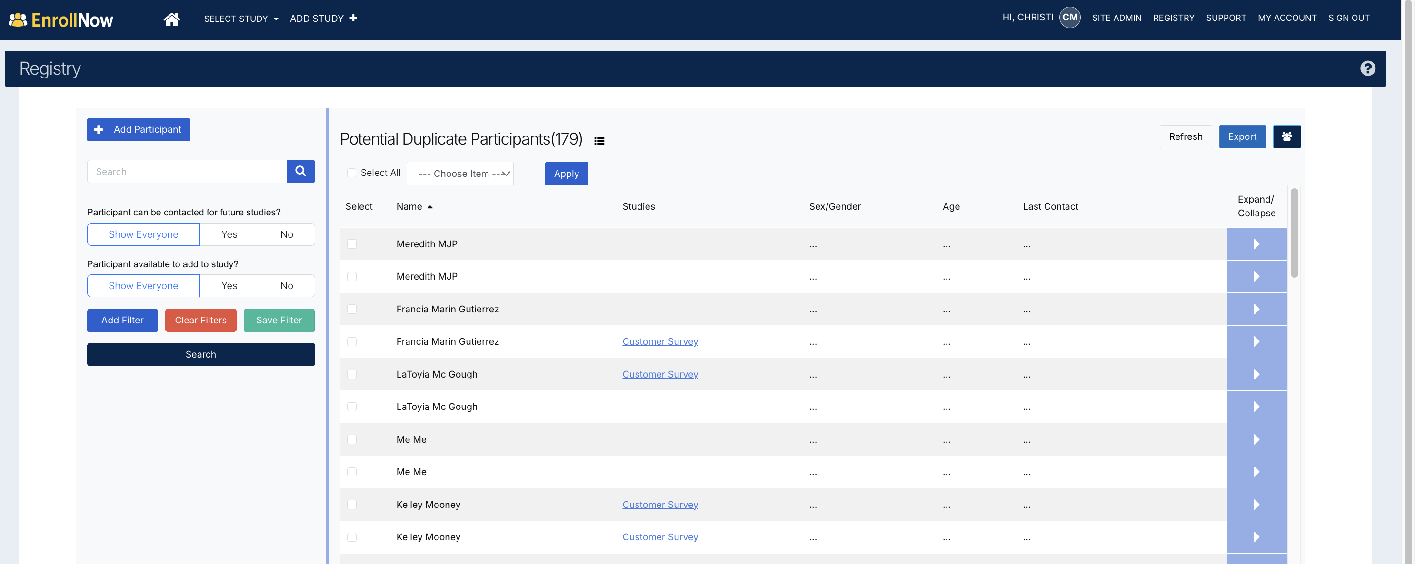This screenshot has height=564, width=1415.
Task: Open the Add Study menu item
Action: pos(323,19)
